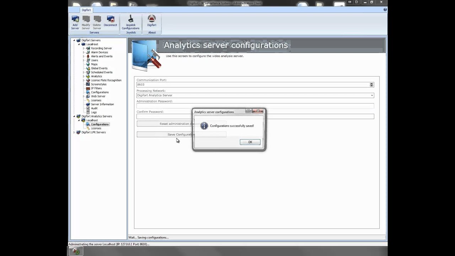This screenshot has width=455, height=256.
Task: Click the info icon in the dialog
Action: tap(204, 126)
